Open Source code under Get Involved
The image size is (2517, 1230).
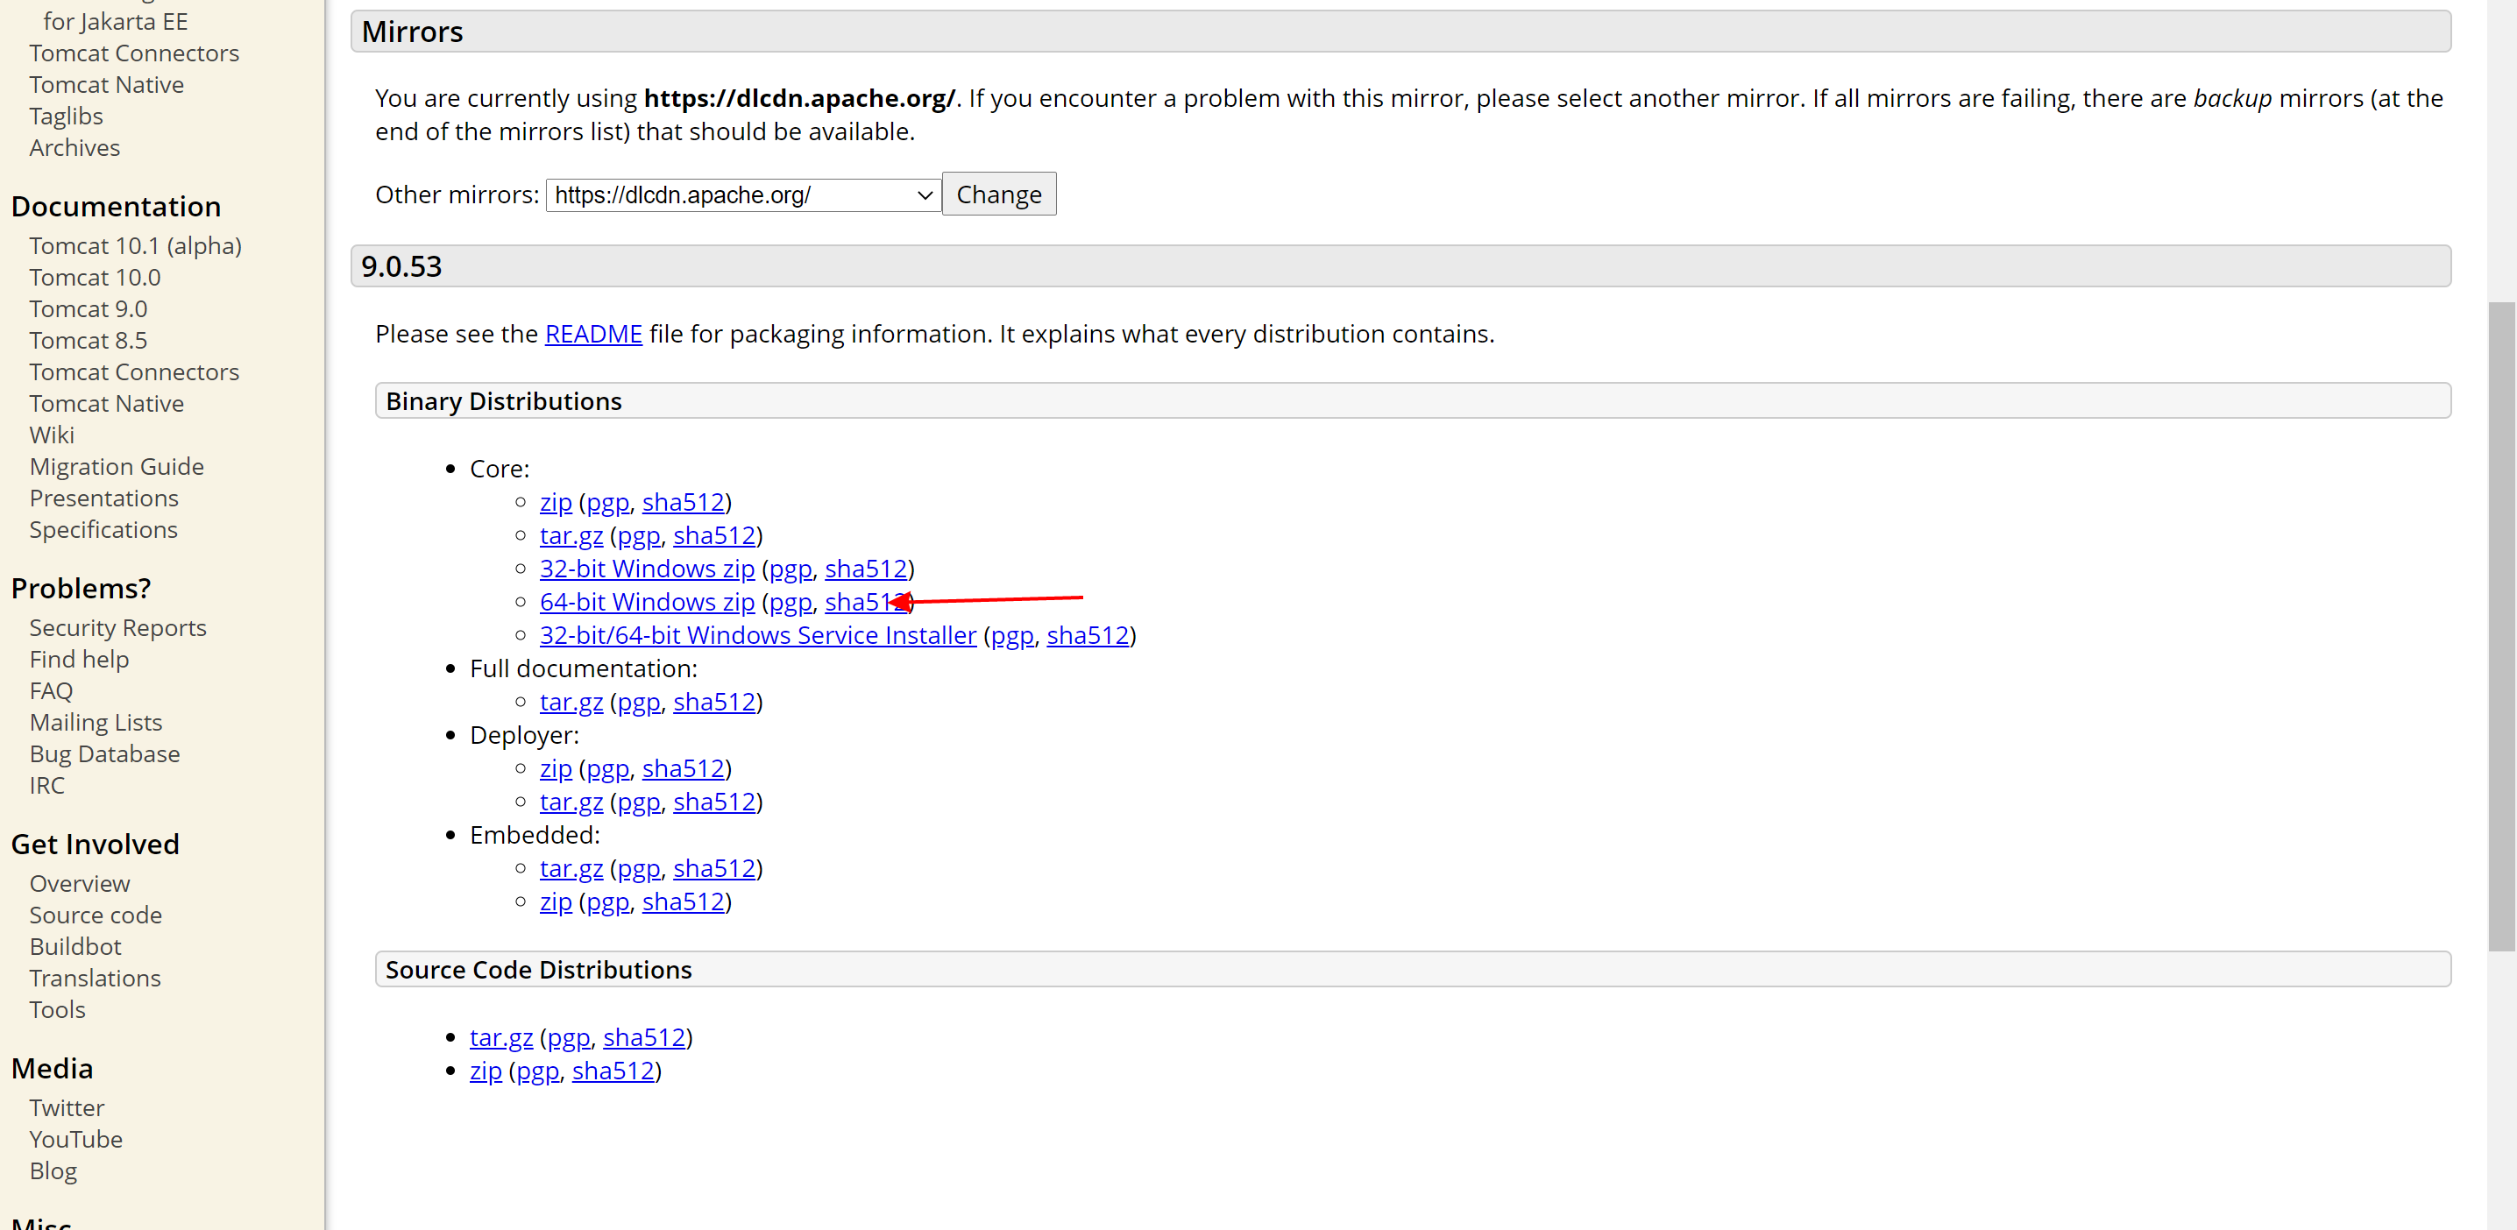point(95,915)
